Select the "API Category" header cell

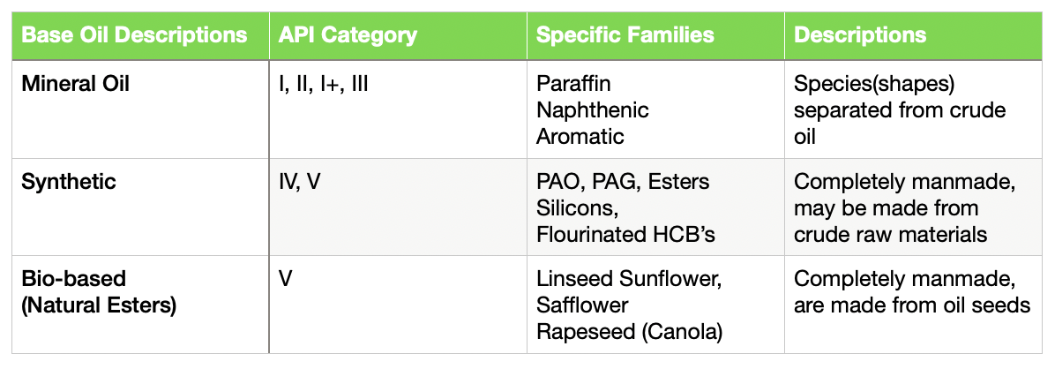(x=347, y=36)
